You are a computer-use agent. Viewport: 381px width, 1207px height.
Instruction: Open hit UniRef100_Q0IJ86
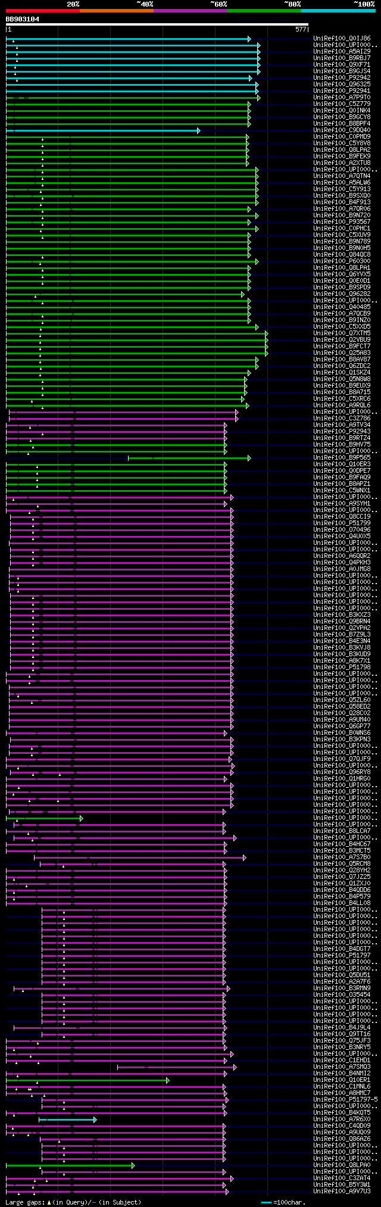(342, 39)
